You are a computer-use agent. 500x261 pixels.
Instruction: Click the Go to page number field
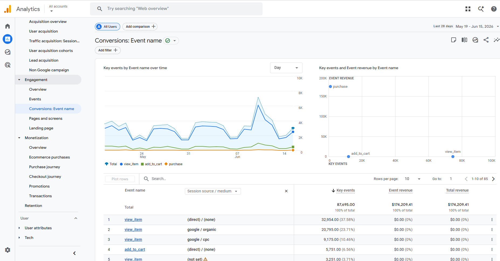point(451,179)
